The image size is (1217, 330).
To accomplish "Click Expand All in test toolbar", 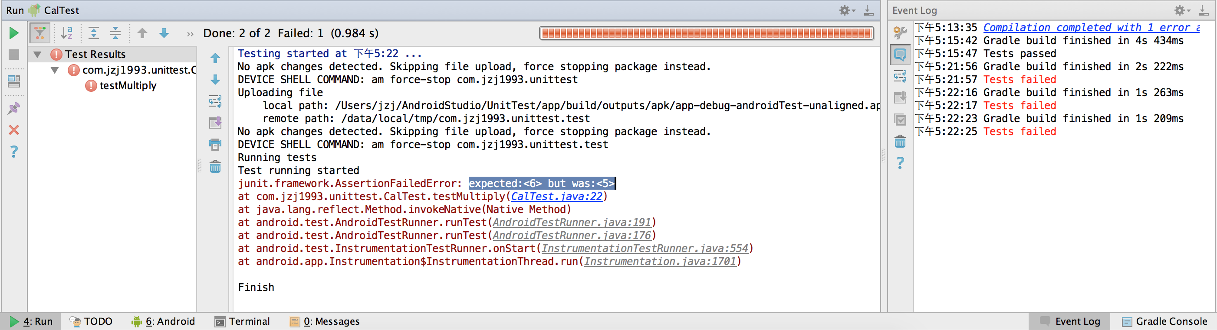I will pyautogui.click(x=94, y=33).
